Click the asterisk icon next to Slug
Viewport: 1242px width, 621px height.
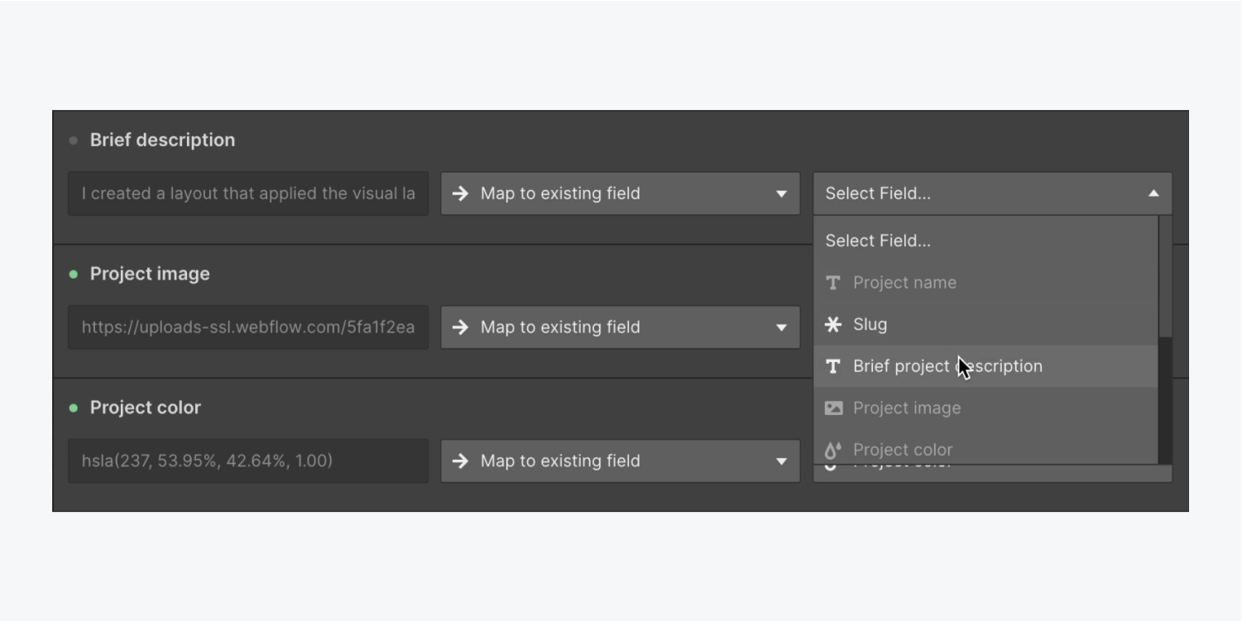point(833,324)
